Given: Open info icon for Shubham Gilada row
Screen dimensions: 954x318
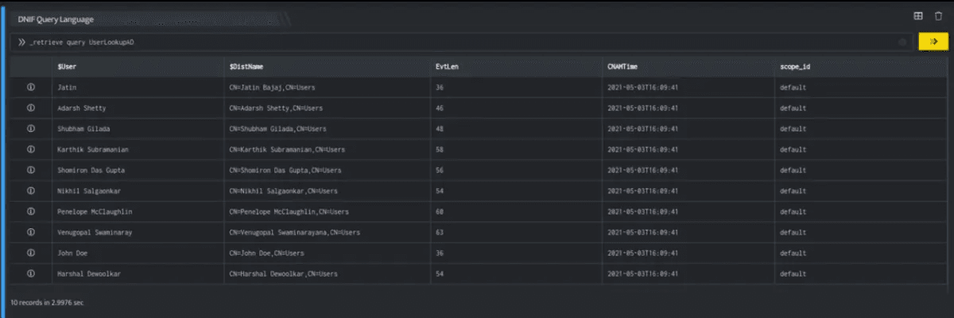Looking at the screenshot, I should point(31,128).
